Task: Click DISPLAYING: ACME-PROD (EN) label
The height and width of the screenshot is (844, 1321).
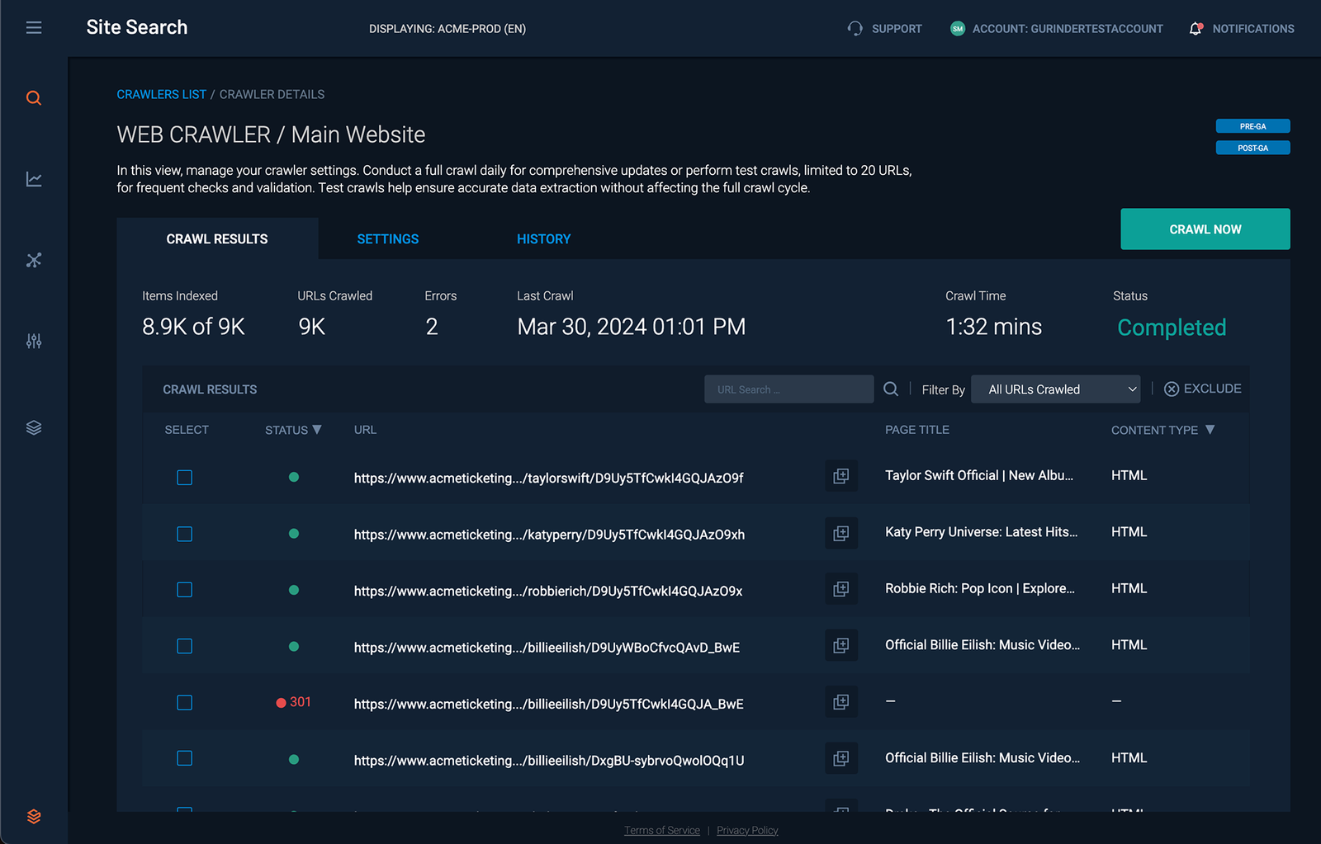Action: (447, 29)
